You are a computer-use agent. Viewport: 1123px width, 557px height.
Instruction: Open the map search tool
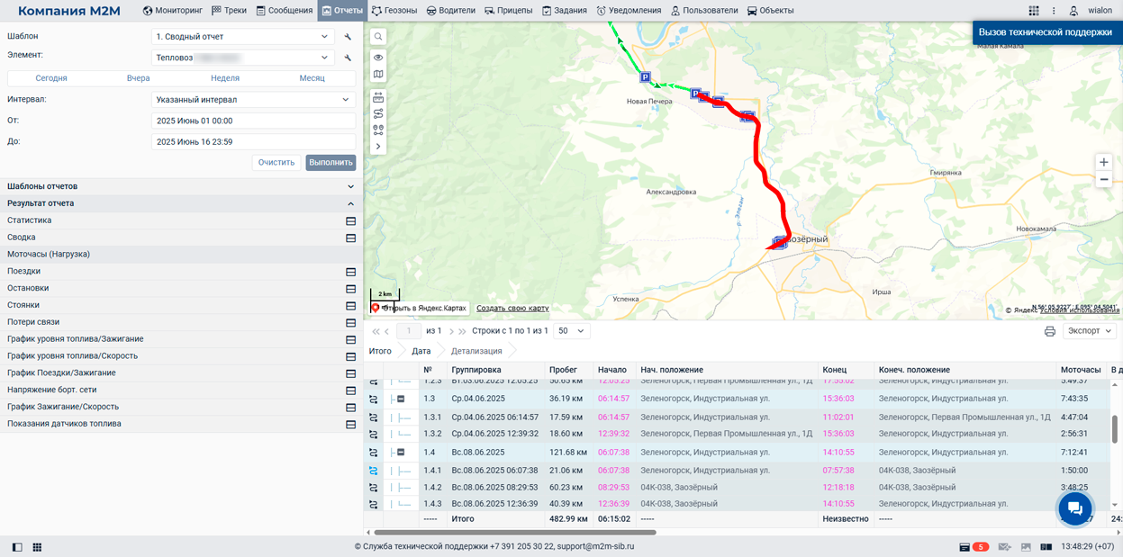pyautogui.click(x=378, y=37)
